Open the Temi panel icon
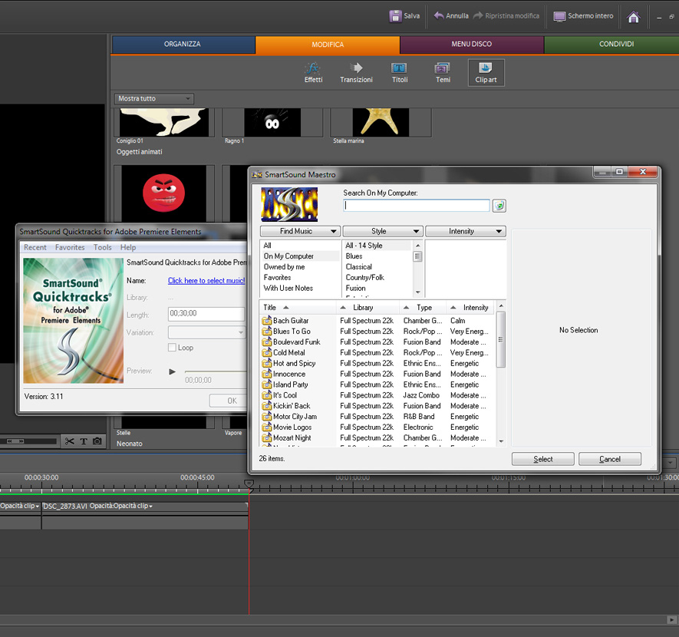The width and height of the screenshot is (679, 637). (442, 68)
